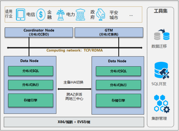Click the 电力 industry label
179x131 pixels.
tap(70, 15)
